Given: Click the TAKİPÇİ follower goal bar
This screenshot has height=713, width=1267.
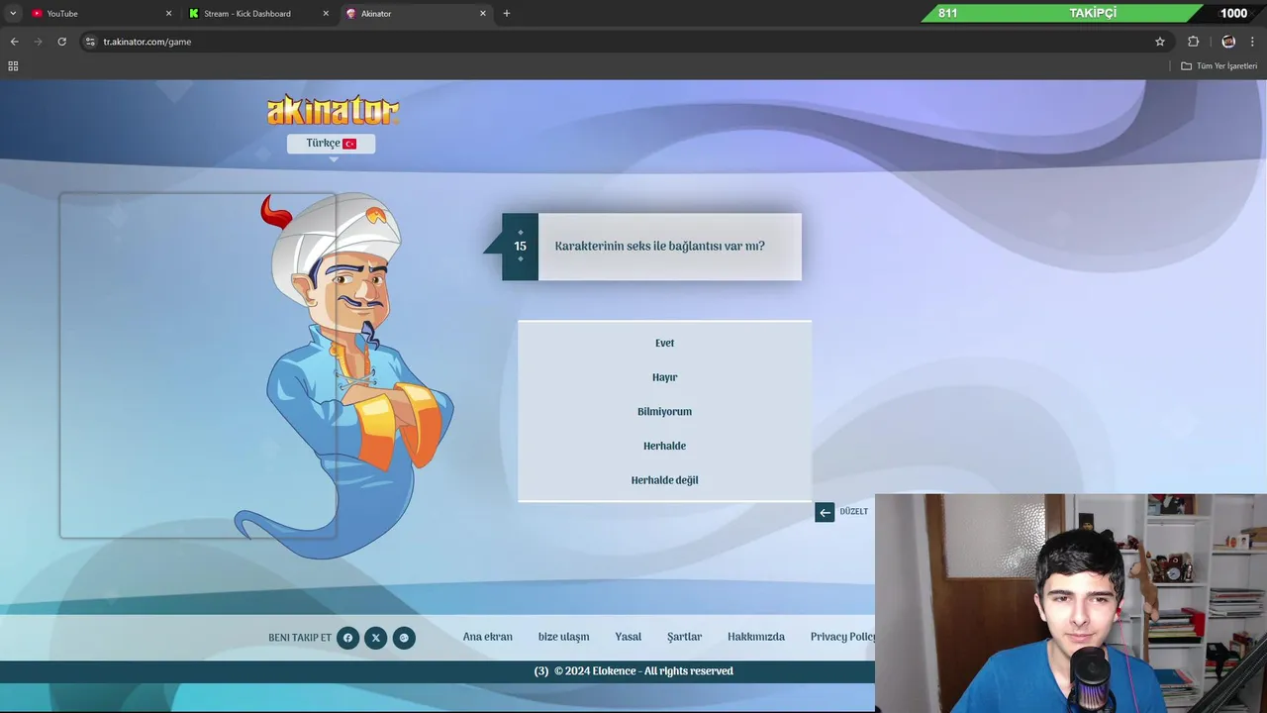Looking at the screenshot, I should point(1093,13).
